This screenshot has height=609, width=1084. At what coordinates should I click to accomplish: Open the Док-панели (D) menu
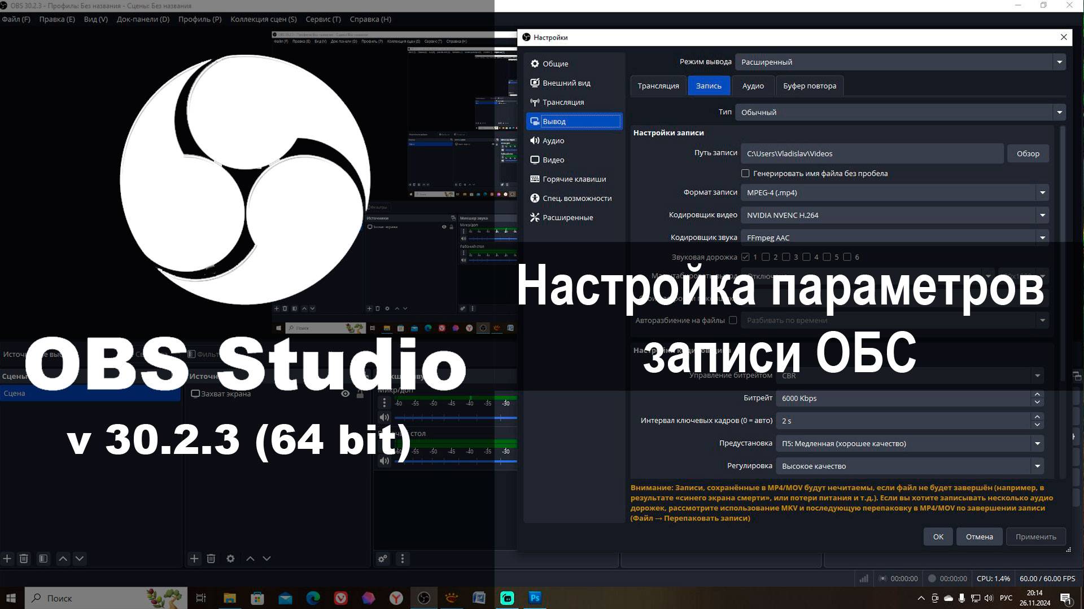(x=143, y=19)
